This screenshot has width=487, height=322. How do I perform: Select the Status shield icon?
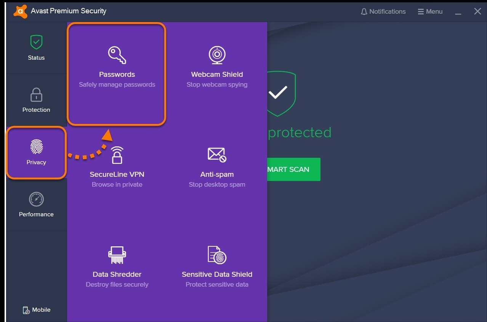point(36,42)
